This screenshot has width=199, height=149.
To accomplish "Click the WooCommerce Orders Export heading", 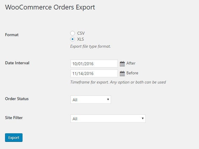I will [x=50, y=7].
